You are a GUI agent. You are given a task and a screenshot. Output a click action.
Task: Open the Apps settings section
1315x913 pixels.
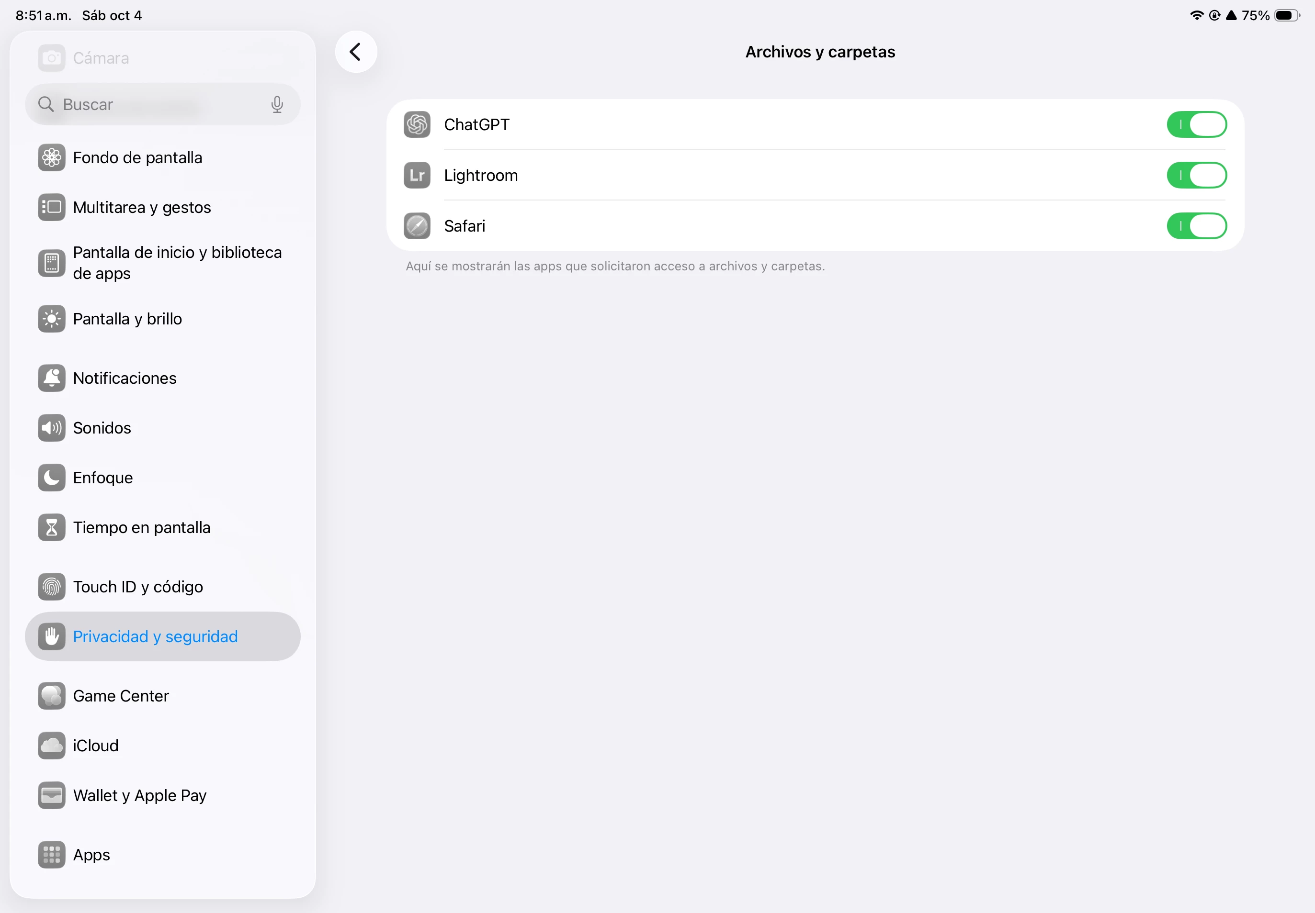(91, 855)
